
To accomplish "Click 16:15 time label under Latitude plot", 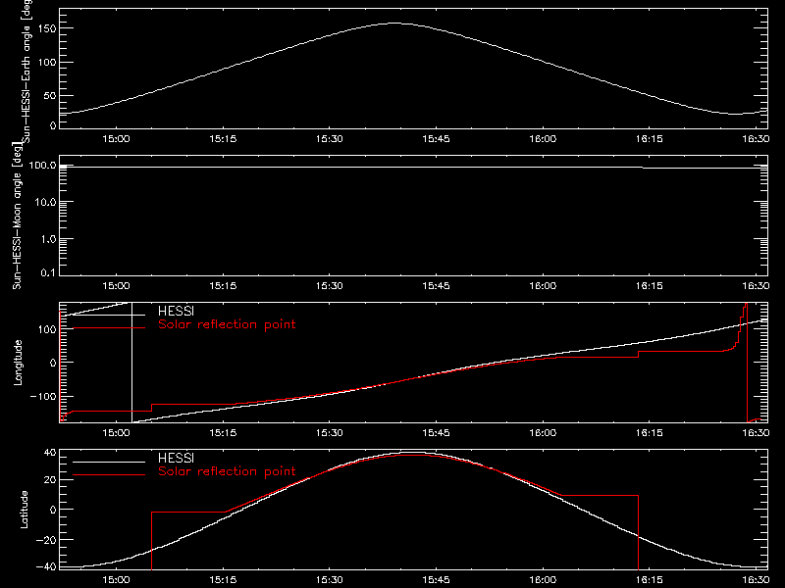I will [x=650, y=580].
